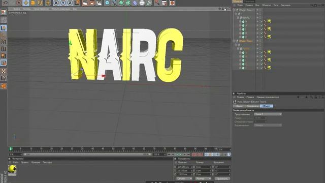The image size is (325, 183).
Task: Activate the Move tool
Action: pyautogui.click(x=26, y=3)
